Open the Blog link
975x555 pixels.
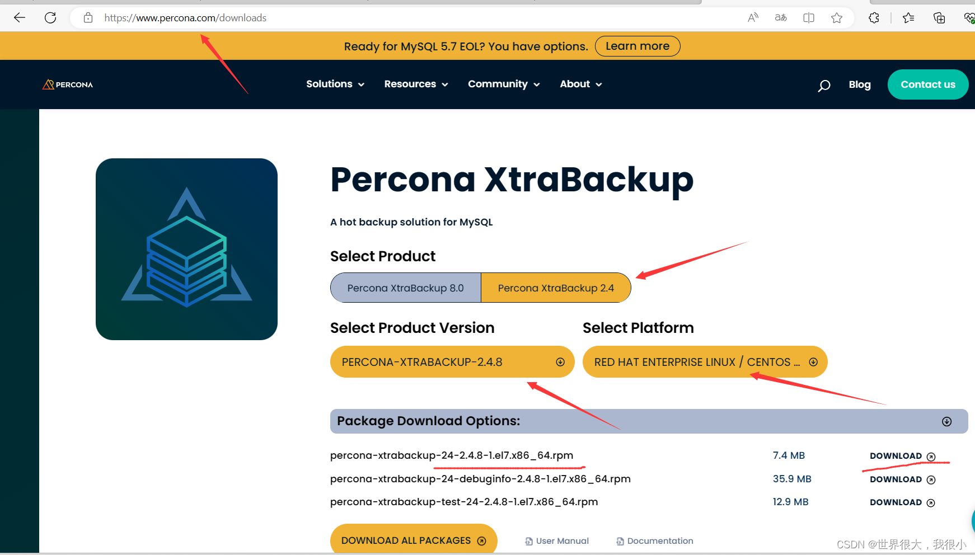coord(860,84)
